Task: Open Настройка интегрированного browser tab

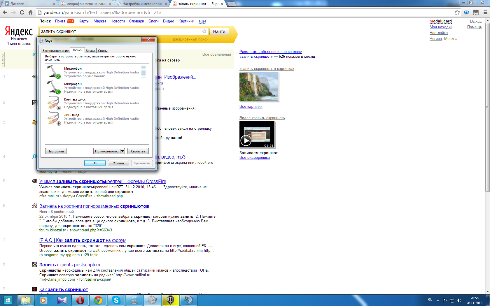Action: tap(142, 4)
